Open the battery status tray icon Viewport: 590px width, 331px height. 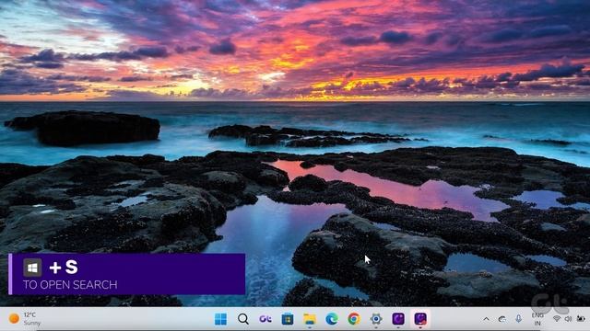click(581, 319)
